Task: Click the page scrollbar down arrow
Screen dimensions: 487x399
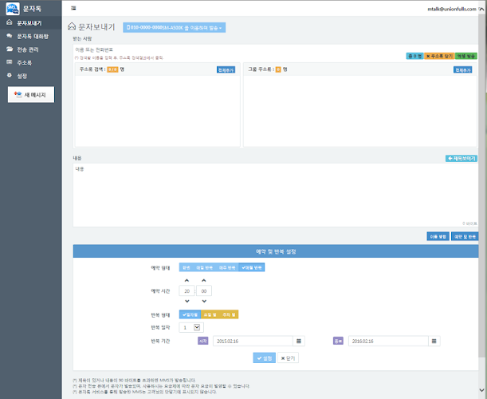Action: coord(481,390)
